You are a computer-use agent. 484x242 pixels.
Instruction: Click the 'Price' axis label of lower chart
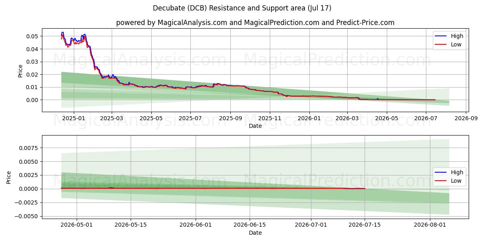coord(9,177)
